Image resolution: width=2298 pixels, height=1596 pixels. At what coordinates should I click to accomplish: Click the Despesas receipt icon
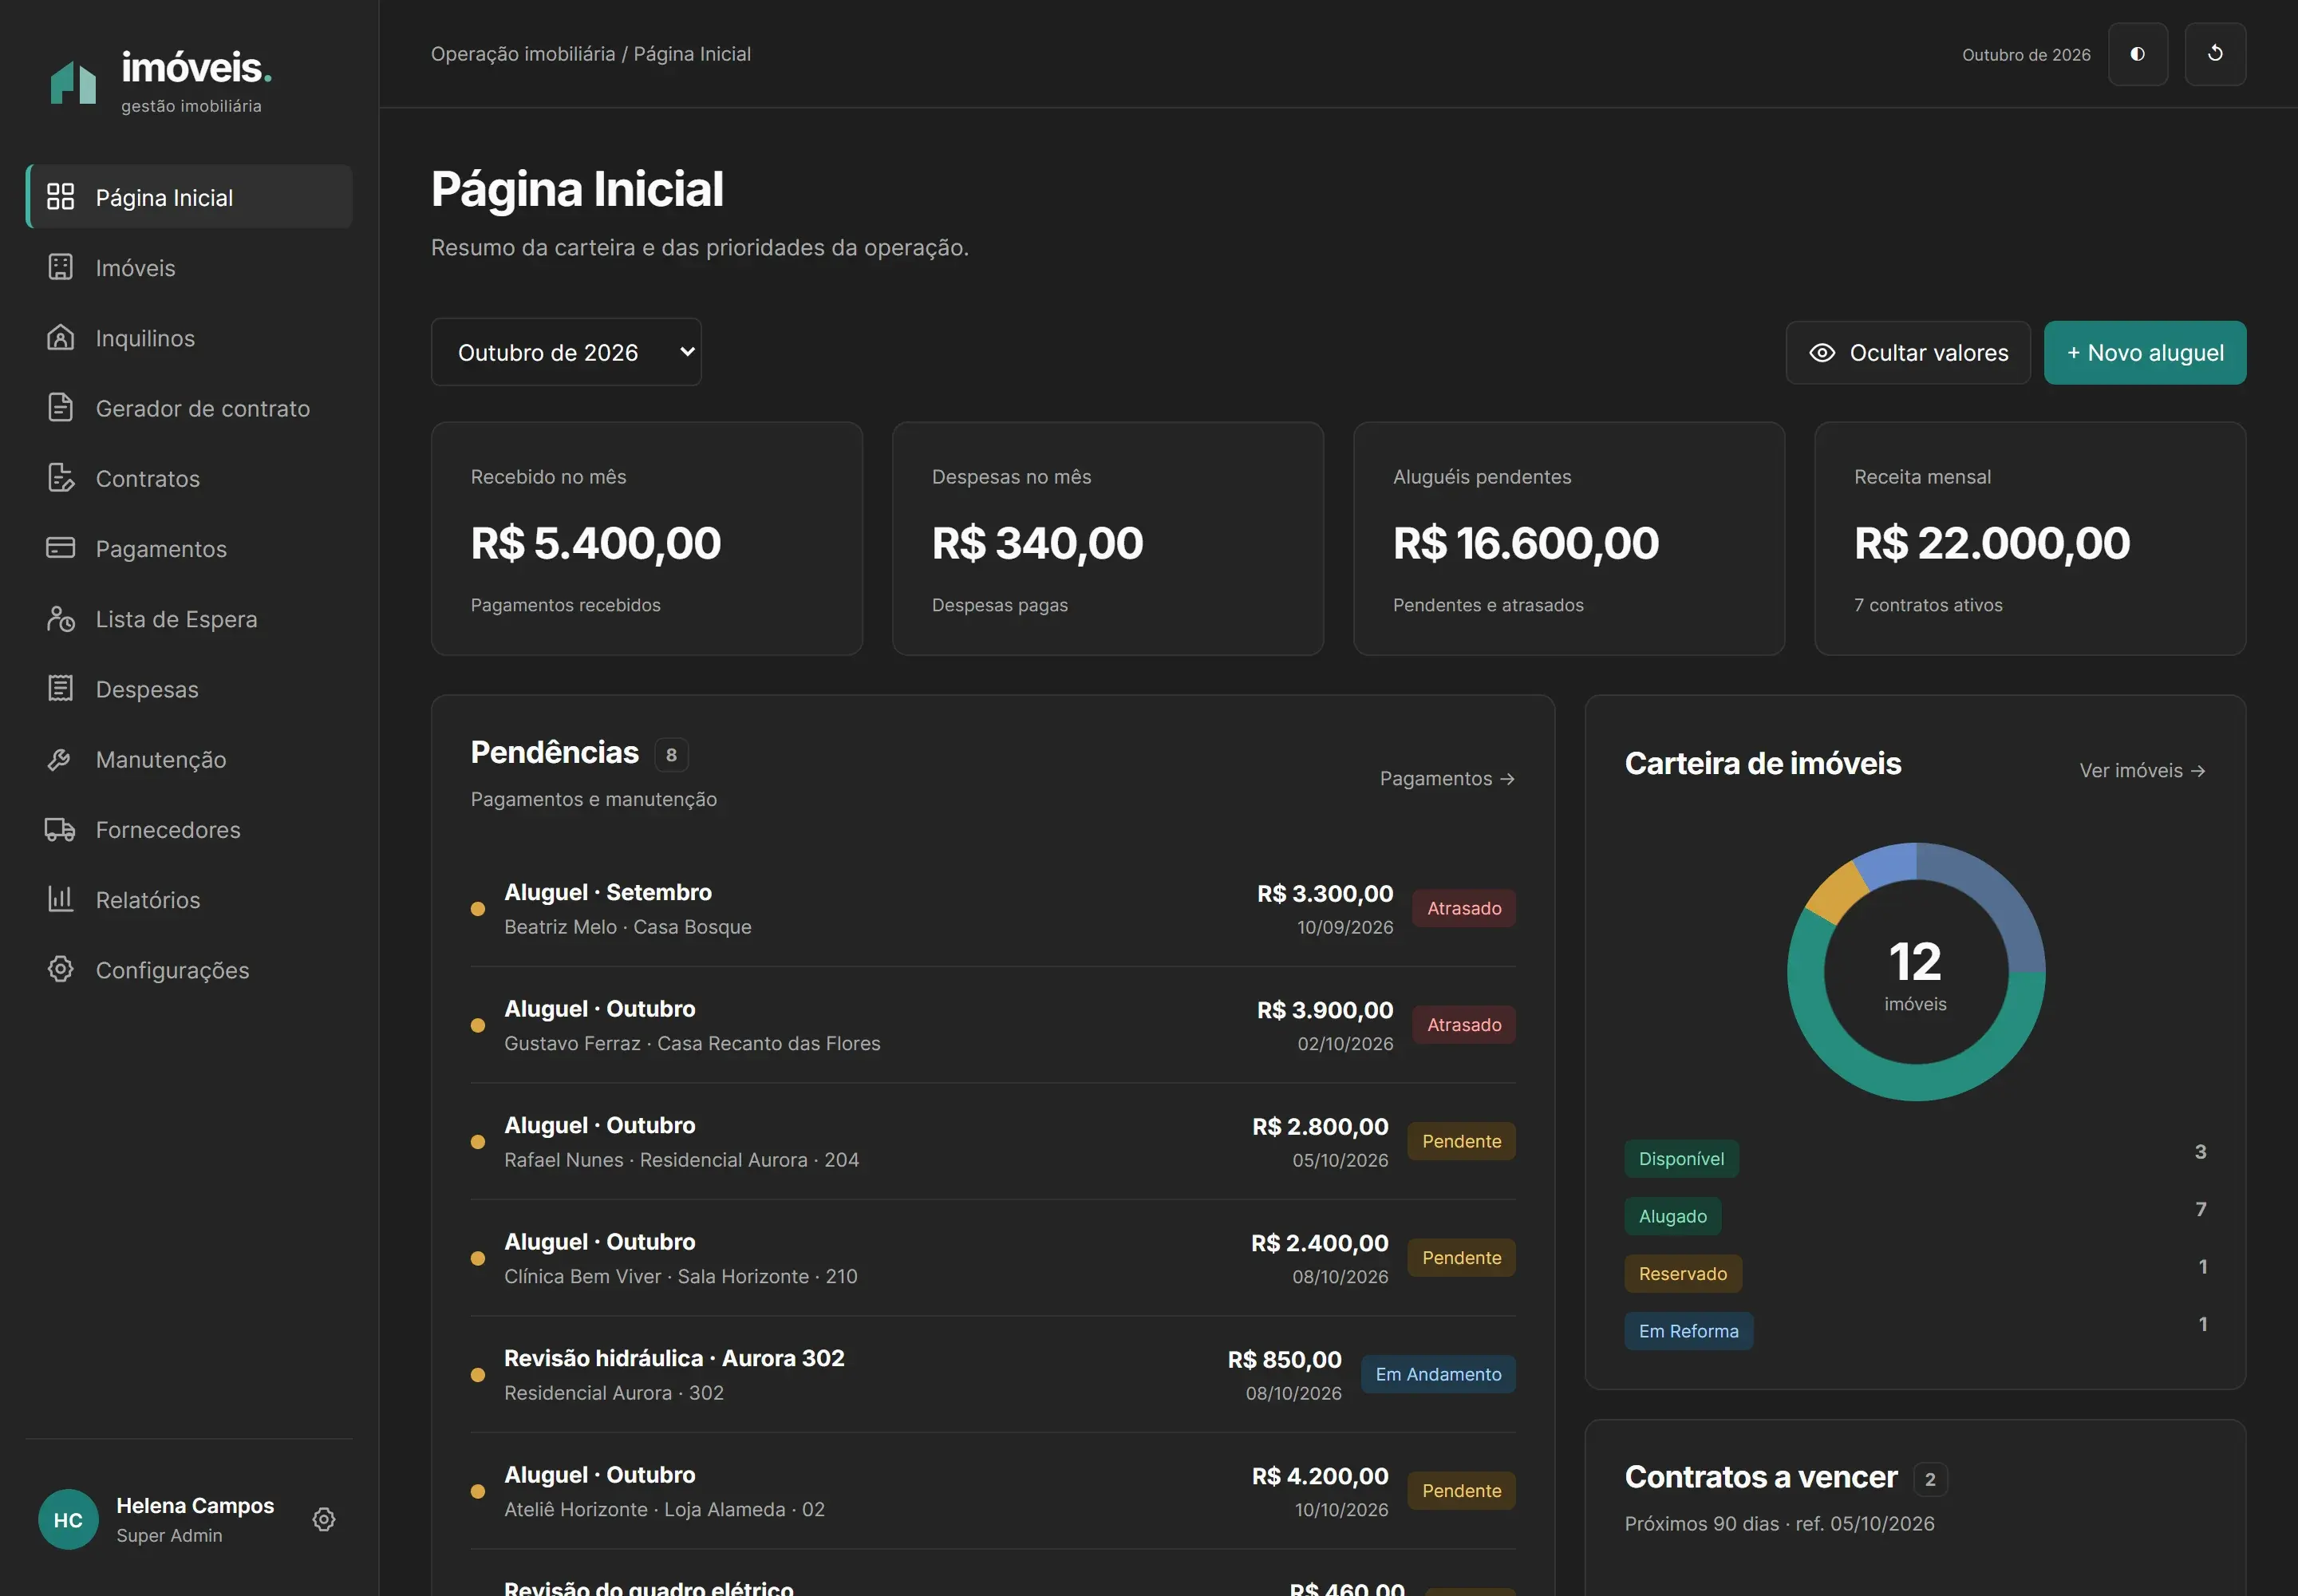(61, 688)
